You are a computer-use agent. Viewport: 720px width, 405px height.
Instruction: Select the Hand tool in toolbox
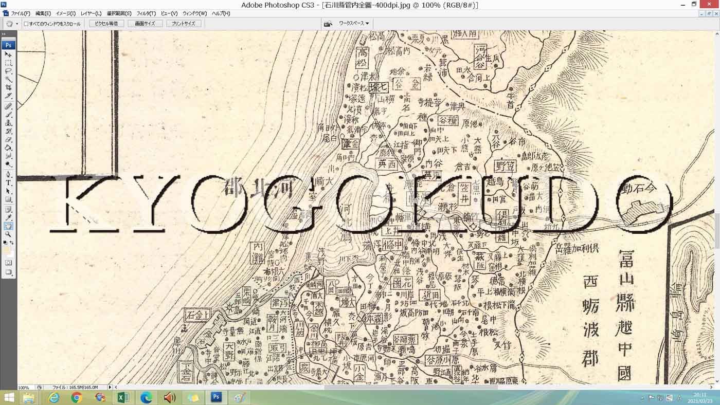pyautogui.click(x=8, y=226)
